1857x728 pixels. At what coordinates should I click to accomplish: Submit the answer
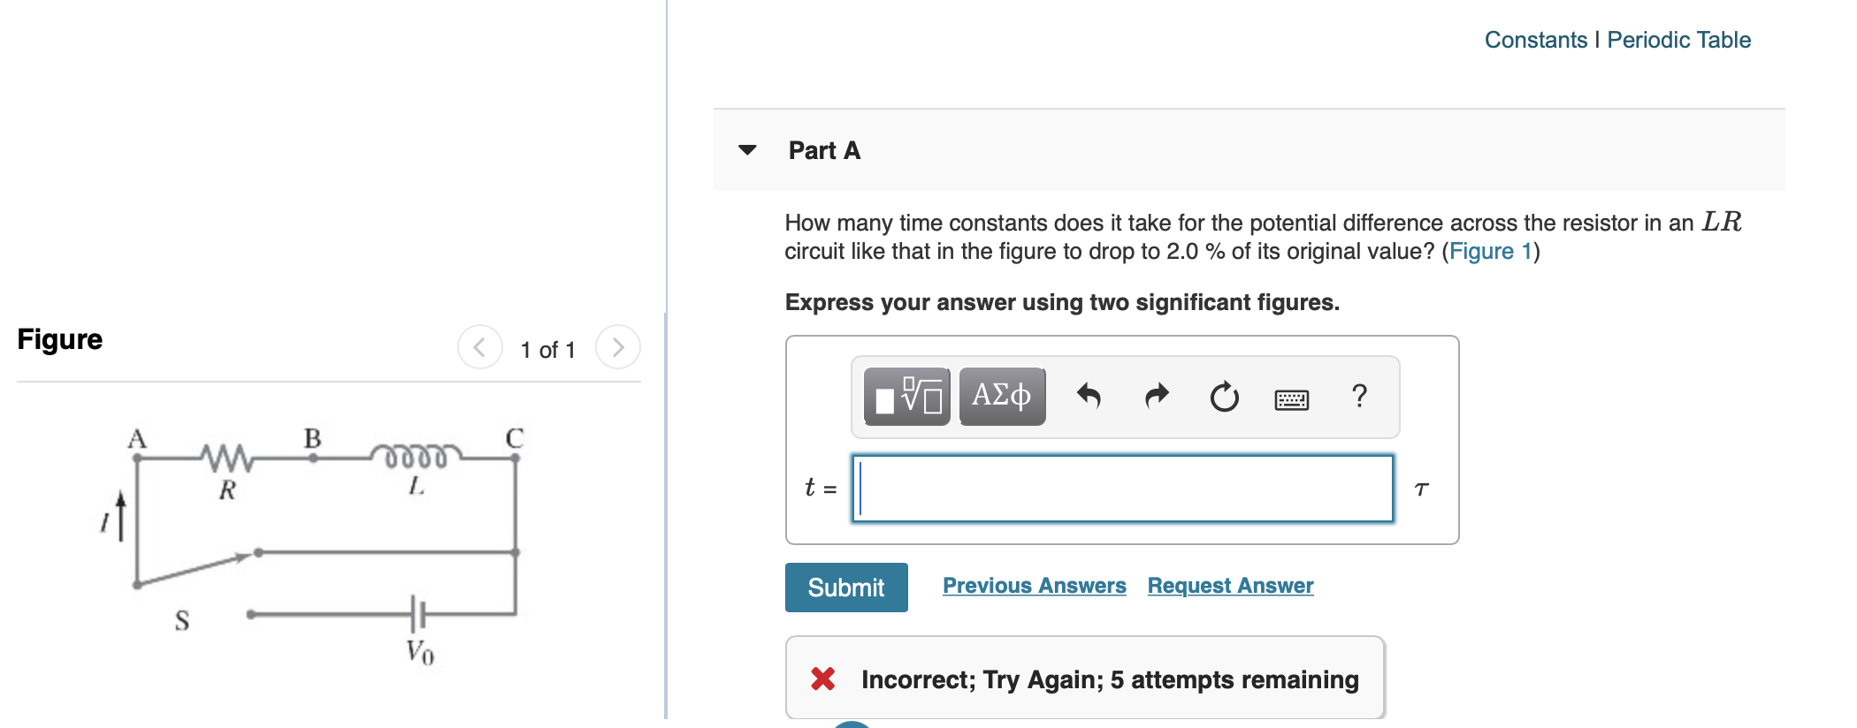pos(845,587)
